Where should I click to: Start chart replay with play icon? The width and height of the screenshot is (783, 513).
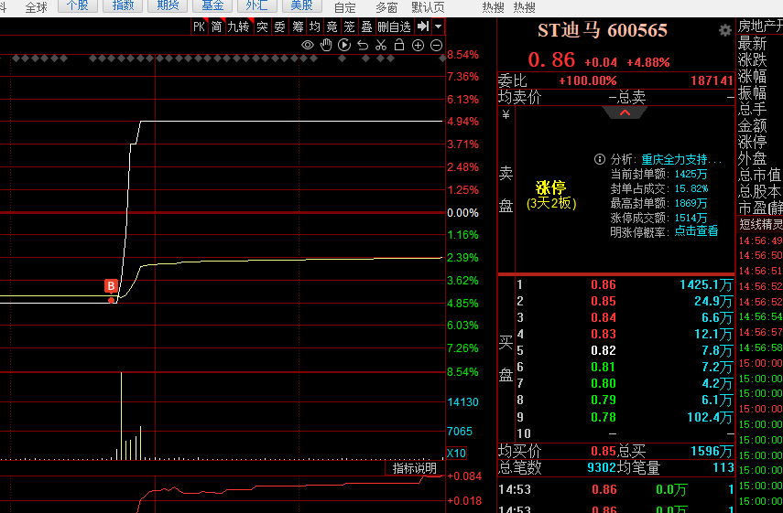tap(344, 46)
